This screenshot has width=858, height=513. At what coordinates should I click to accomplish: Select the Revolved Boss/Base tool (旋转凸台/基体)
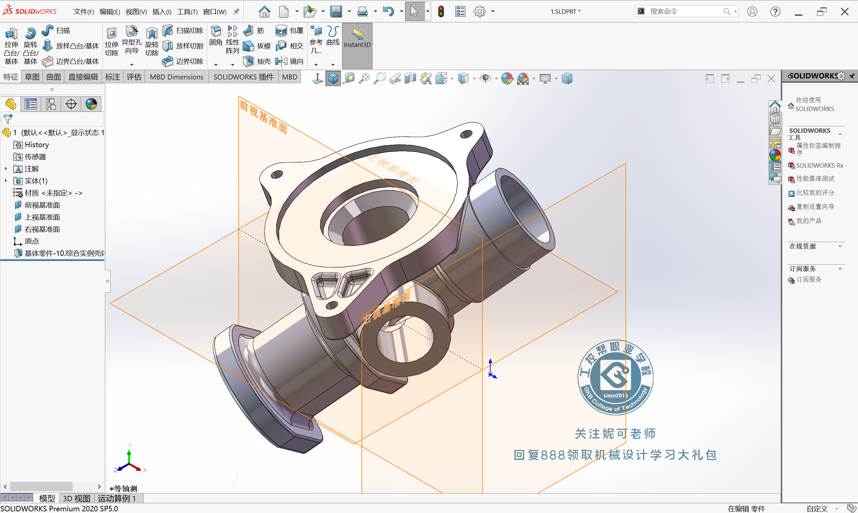31,45
